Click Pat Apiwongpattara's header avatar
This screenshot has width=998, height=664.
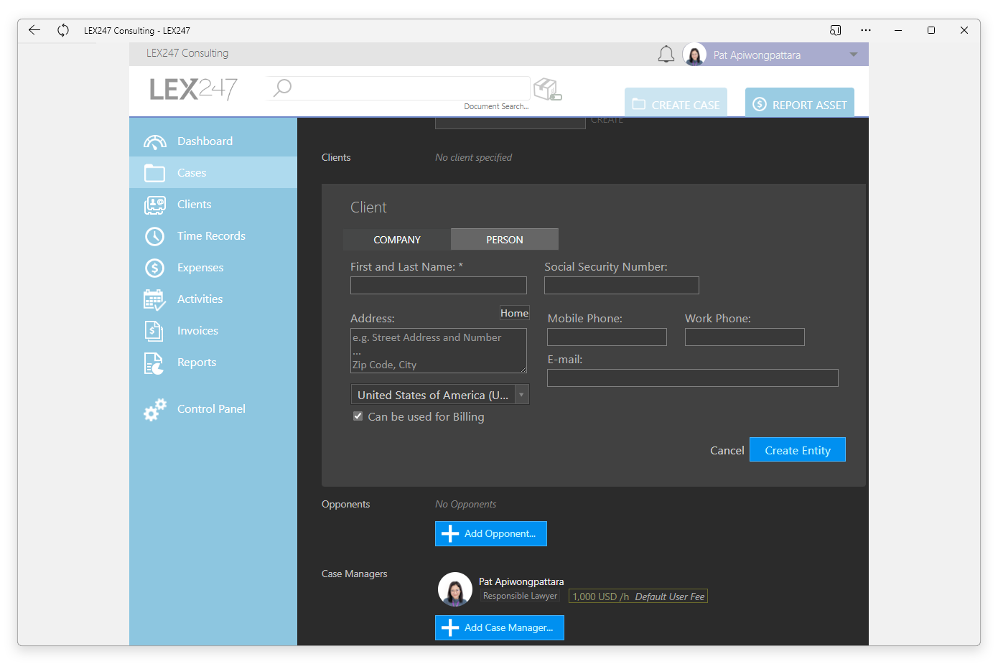[x=695, y=55]
